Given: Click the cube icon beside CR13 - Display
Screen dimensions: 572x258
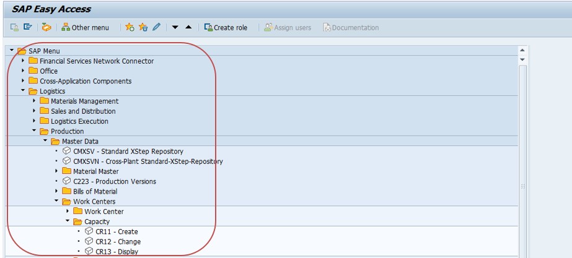Looking at the screenshot, I should click(89, 251).
